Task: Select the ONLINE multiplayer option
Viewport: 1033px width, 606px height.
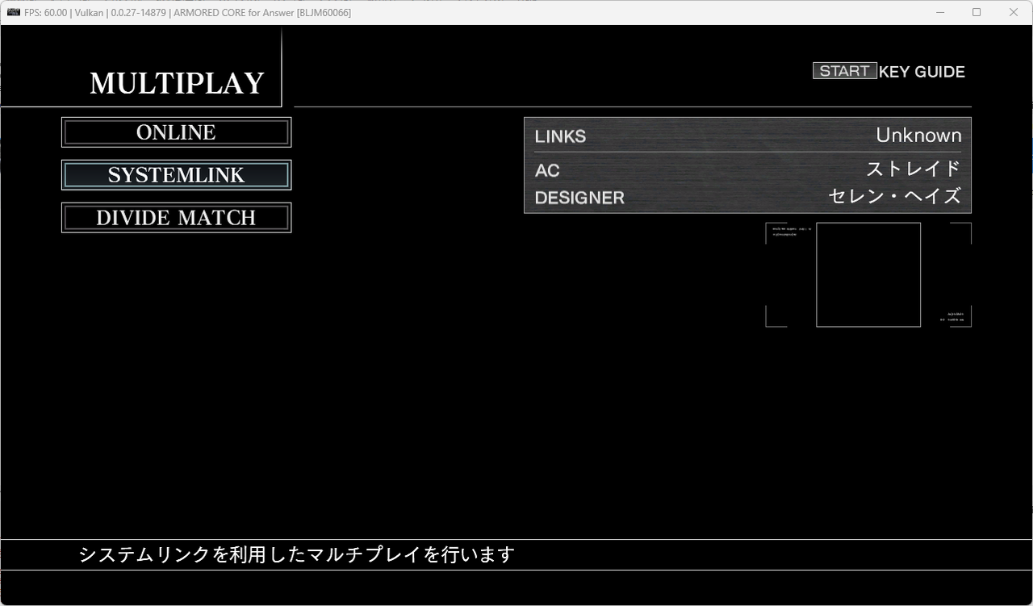Action: coord(176,132)
